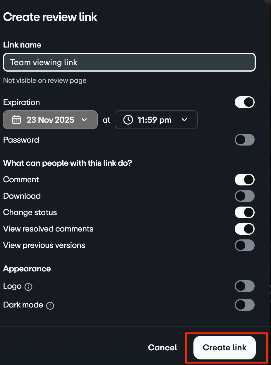Enable the Password toggle
This screenshot has width=271, height=365.
click(245, 140)
